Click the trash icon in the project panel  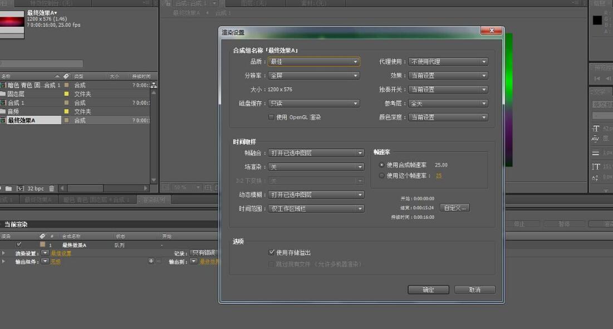[52, 189]
